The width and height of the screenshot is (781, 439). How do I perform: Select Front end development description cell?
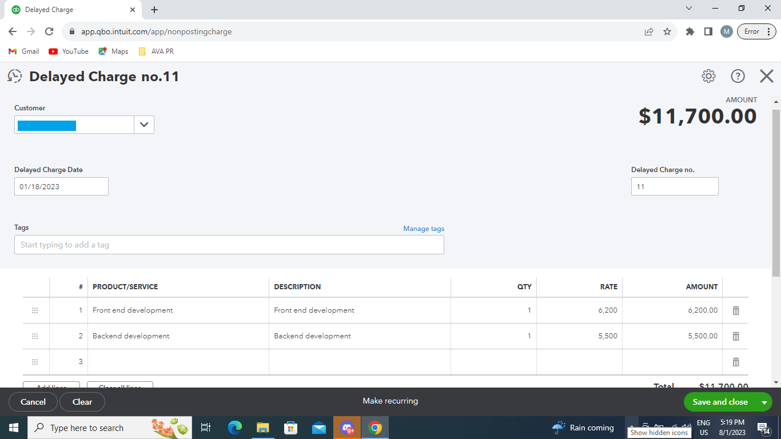(360, 310)
